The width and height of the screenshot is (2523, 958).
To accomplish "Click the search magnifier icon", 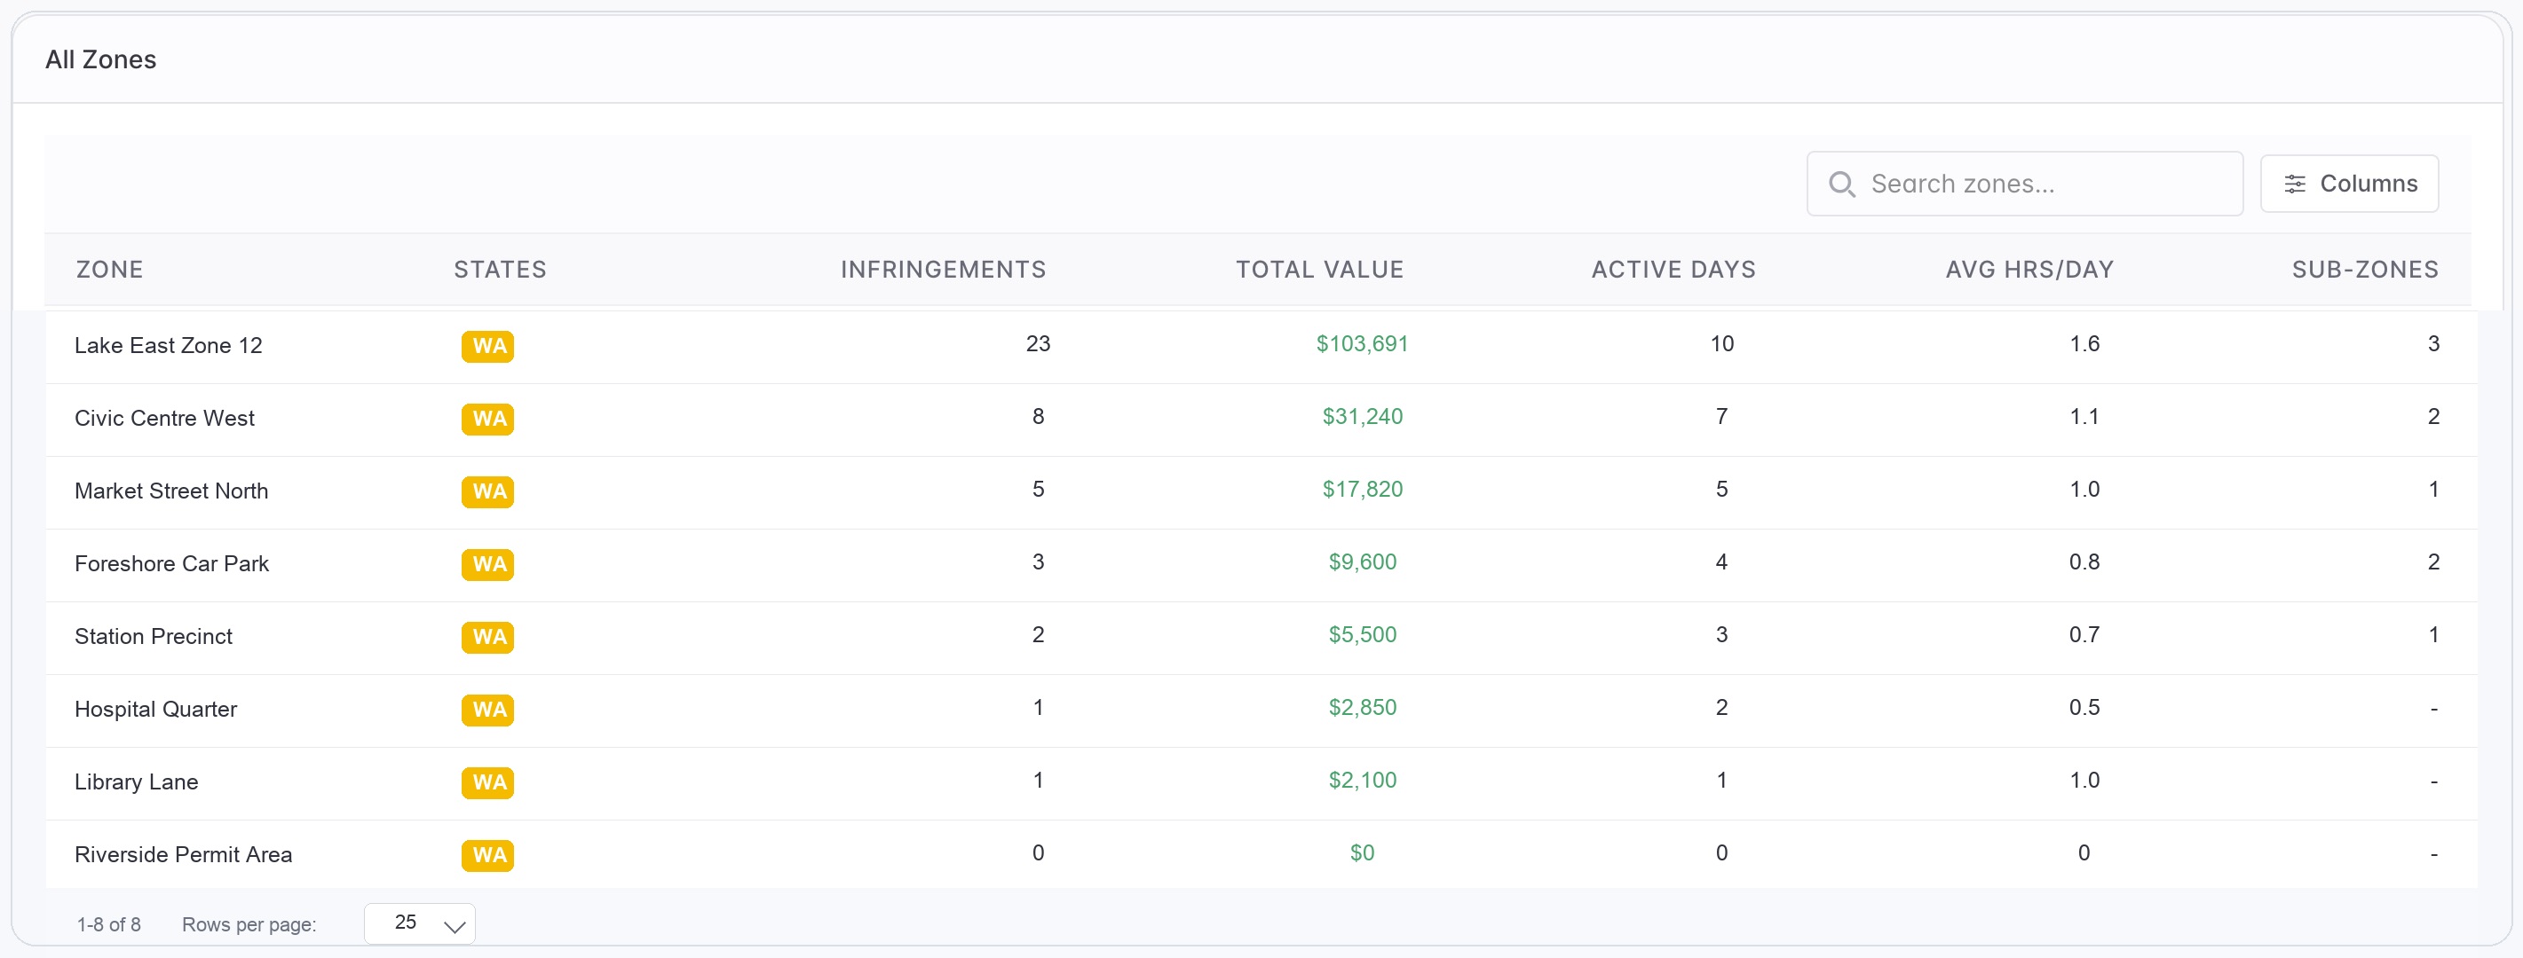I will 1841,184.
